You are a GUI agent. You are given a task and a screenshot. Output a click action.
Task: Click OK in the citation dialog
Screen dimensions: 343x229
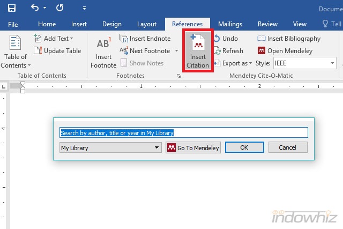244,147
